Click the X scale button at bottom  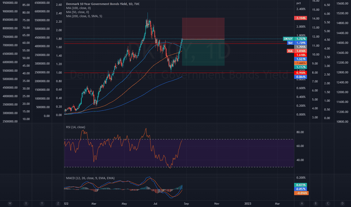tap(26, 203)
